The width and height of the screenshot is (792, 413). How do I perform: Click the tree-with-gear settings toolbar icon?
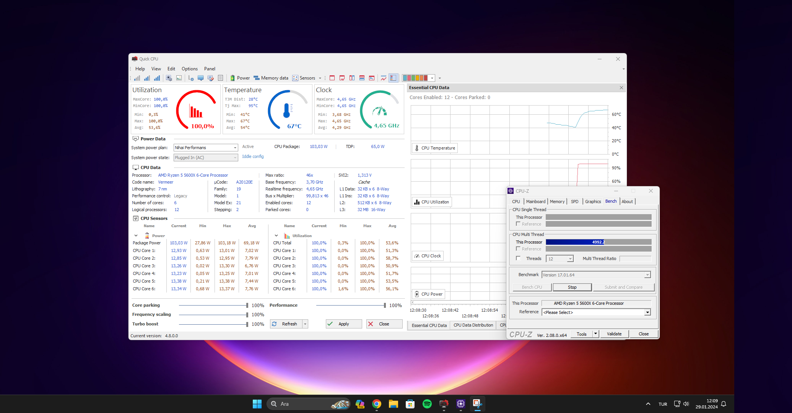click(191, 78)
